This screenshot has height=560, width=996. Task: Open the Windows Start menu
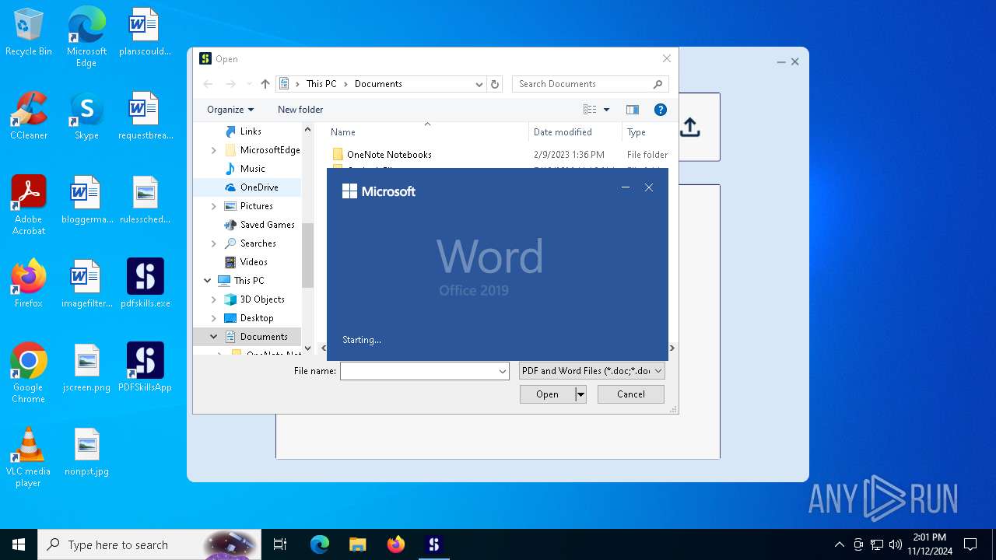(x=19, y=544)
